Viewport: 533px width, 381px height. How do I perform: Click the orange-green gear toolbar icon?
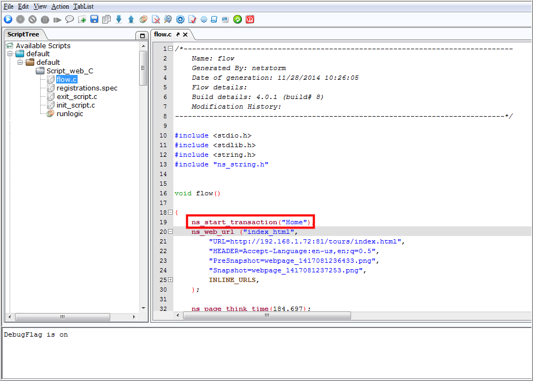click(143, 19)
